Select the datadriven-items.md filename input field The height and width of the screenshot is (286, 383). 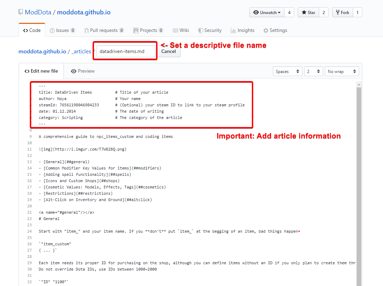(125, 51)
